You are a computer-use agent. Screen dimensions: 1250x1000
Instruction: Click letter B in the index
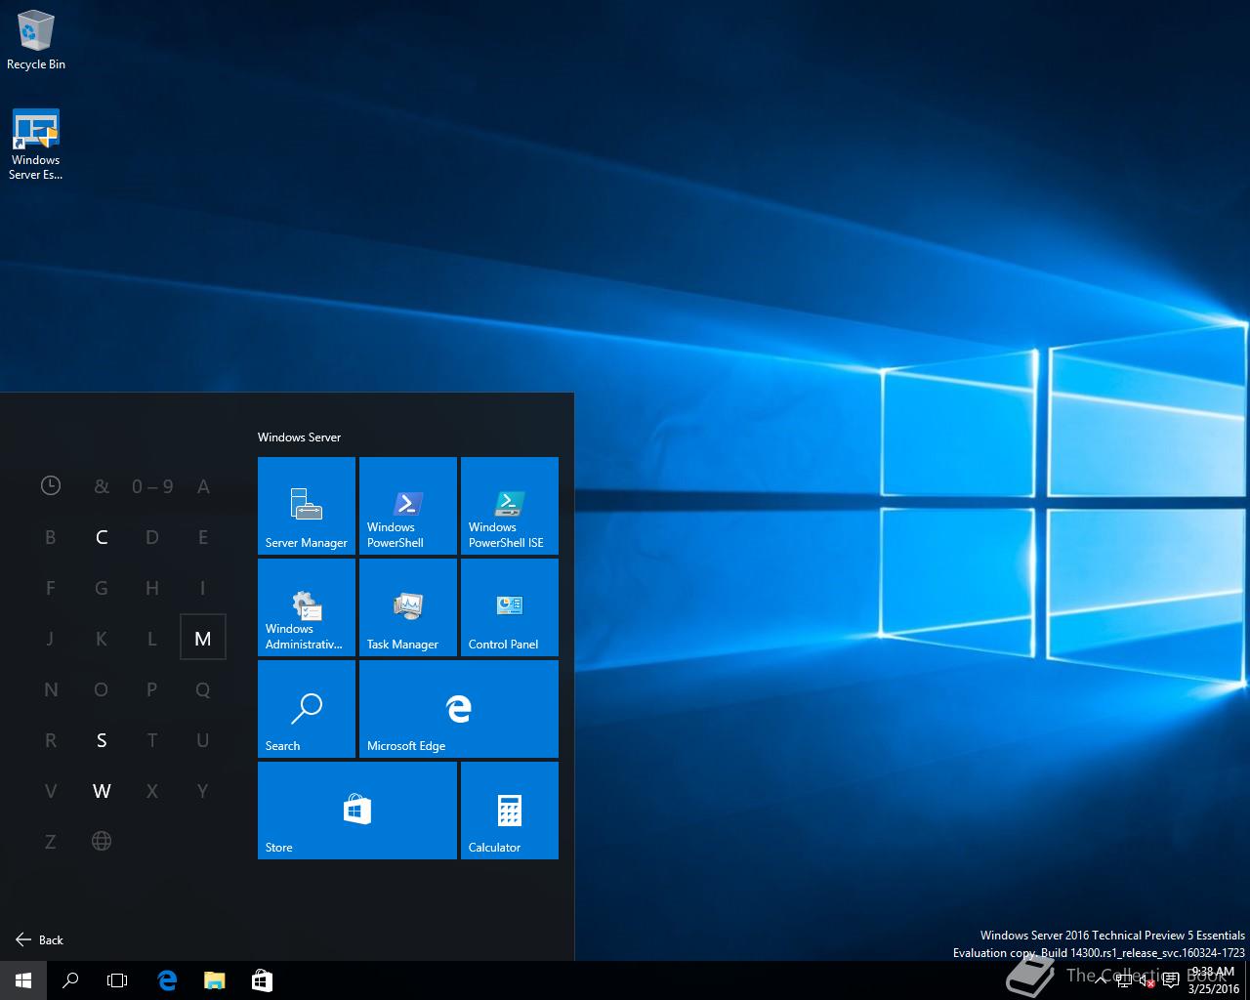tap(51, 536)
